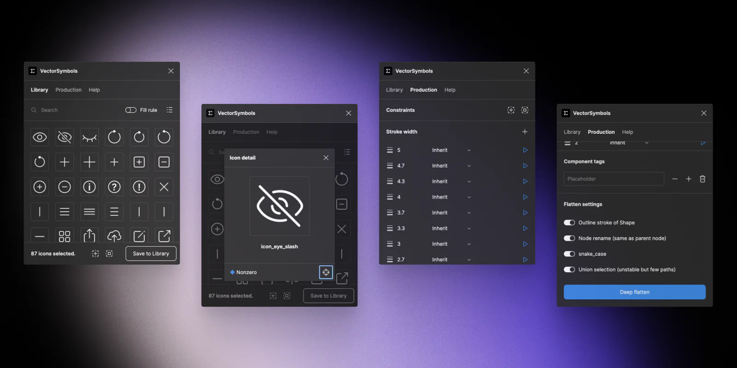Click the Deep flatten button
Image resolution: width=737 pixels, height=368 pixels.
[x=635, y=292]
